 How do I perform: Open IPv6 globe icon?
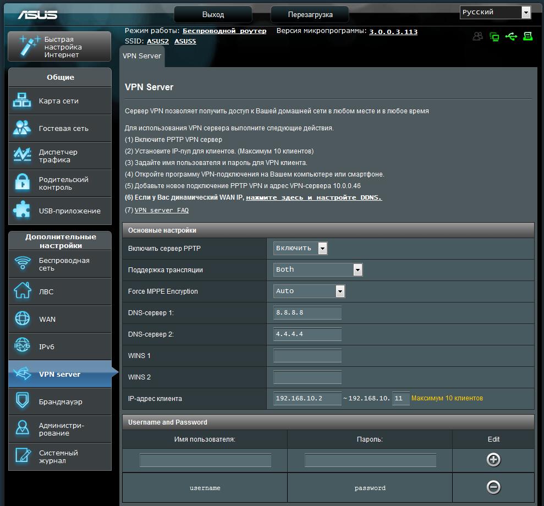(x=22, y=345)
